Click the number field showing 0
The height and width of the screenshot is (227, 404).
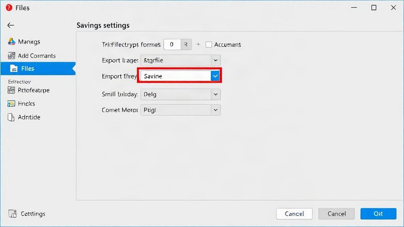[172, 45]
